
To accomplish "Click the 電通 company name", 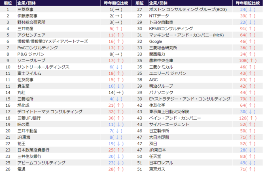I will point(22,169).
